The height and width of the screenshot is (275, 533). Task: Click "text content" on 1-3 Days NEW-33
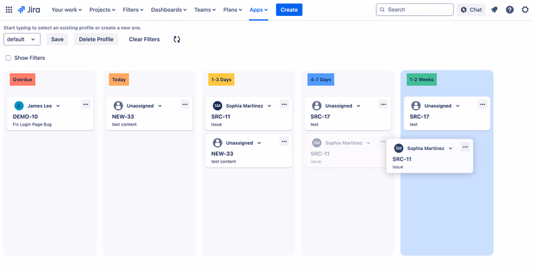(224, 161)
